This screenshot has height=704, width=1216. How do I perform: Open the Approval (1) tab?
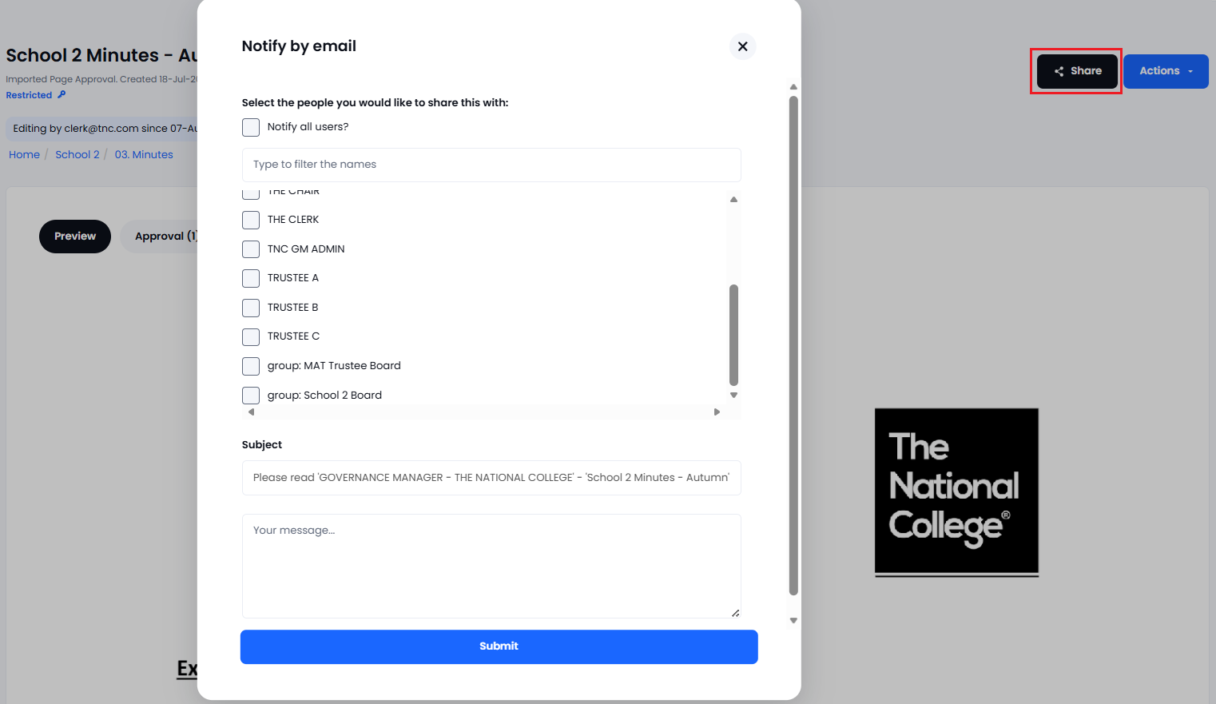click(160, 237)
